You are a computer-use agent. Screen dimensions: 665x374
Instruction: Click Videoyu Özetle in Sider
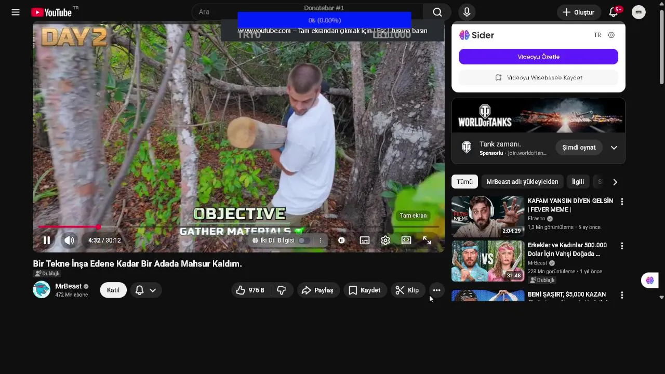[538, 57]
